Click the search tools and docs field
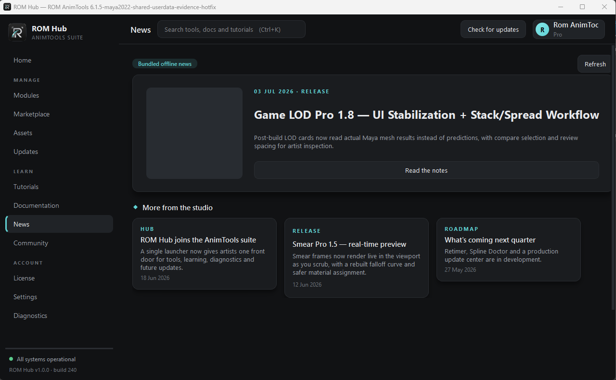Viewport: 616px width, 380px height. [x=231, y=29]
